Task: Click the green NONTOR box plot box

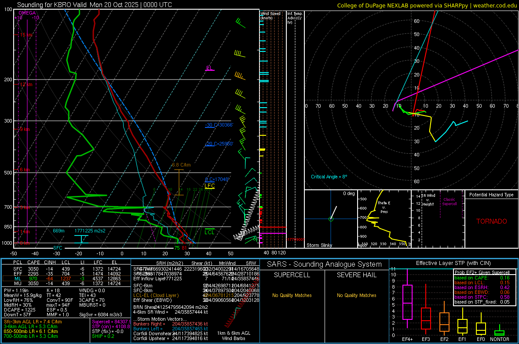Action: click(499, 333)
